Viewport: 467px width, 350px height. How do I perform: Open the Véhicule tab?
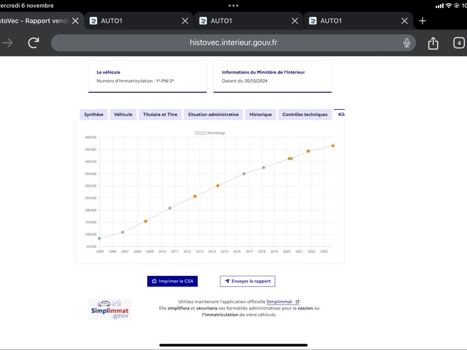(123, 114)
